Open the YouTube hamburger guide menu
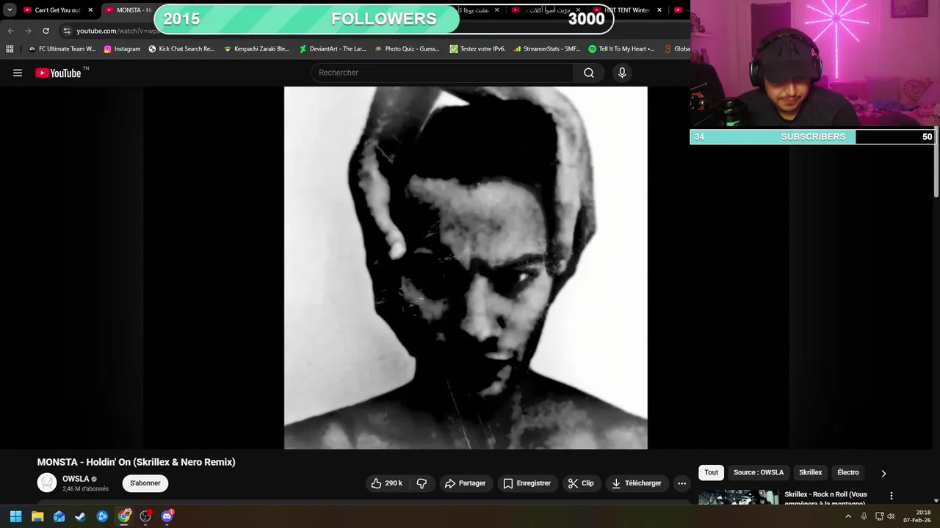The image size is (940, 528). point(18,73)
